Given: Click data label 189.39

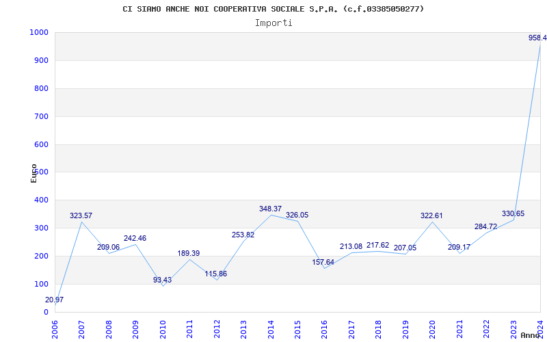Looking at the screenshot, I should (189, 253).
